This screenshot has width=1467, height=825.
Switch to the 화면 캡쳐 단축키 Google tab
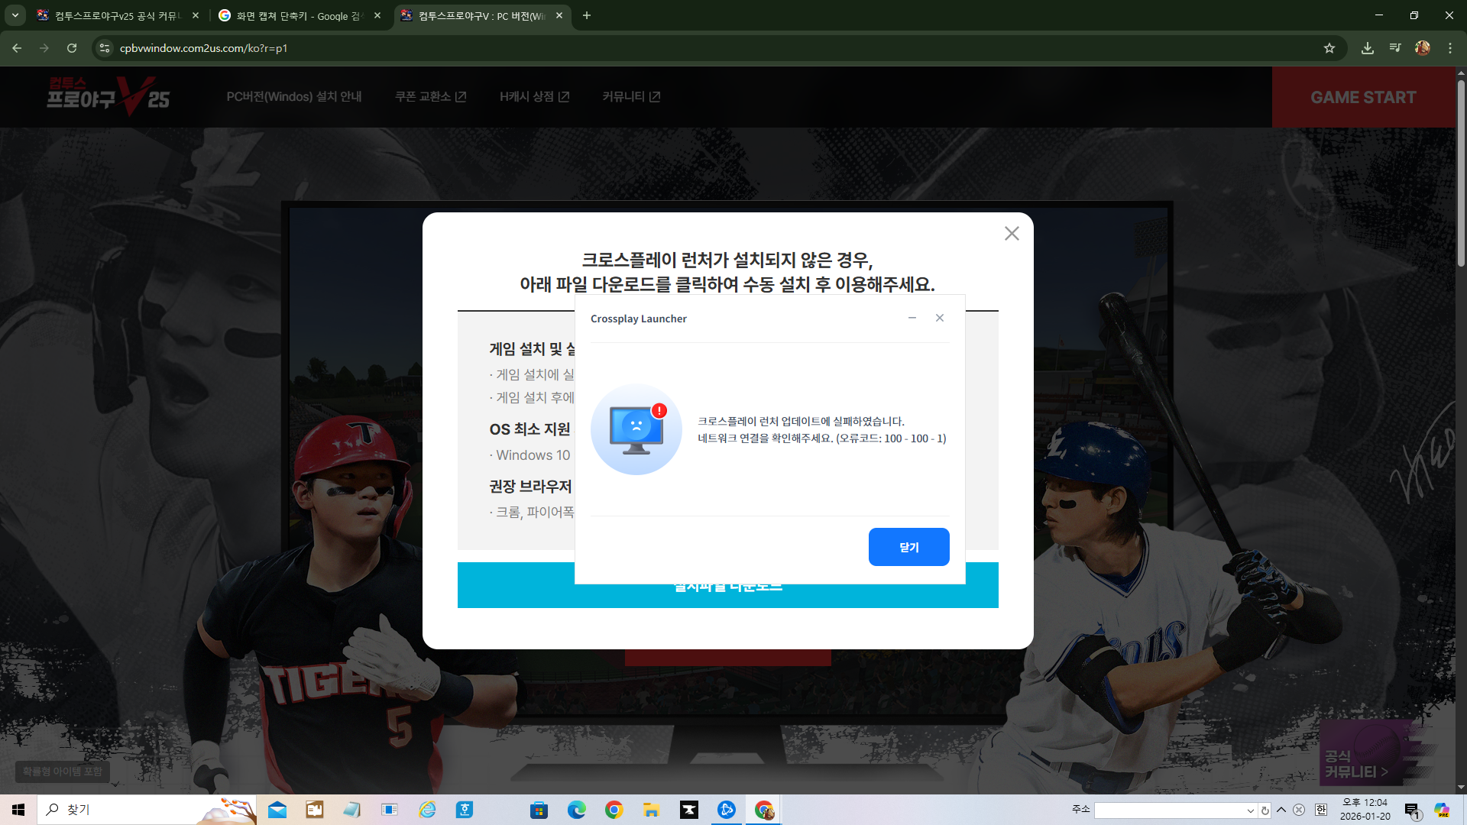click(x=299, y=15)
